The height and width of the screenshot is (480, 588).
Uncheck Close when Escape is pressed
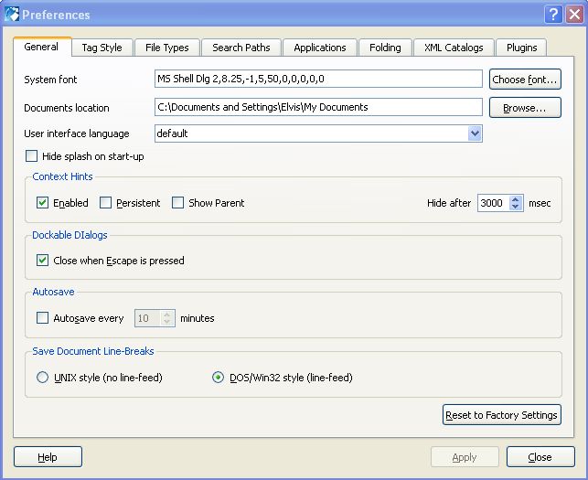pyautogui.click(x=43, y=261)
